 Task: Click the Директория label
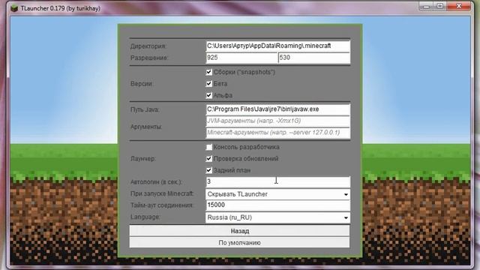[148, 46]
